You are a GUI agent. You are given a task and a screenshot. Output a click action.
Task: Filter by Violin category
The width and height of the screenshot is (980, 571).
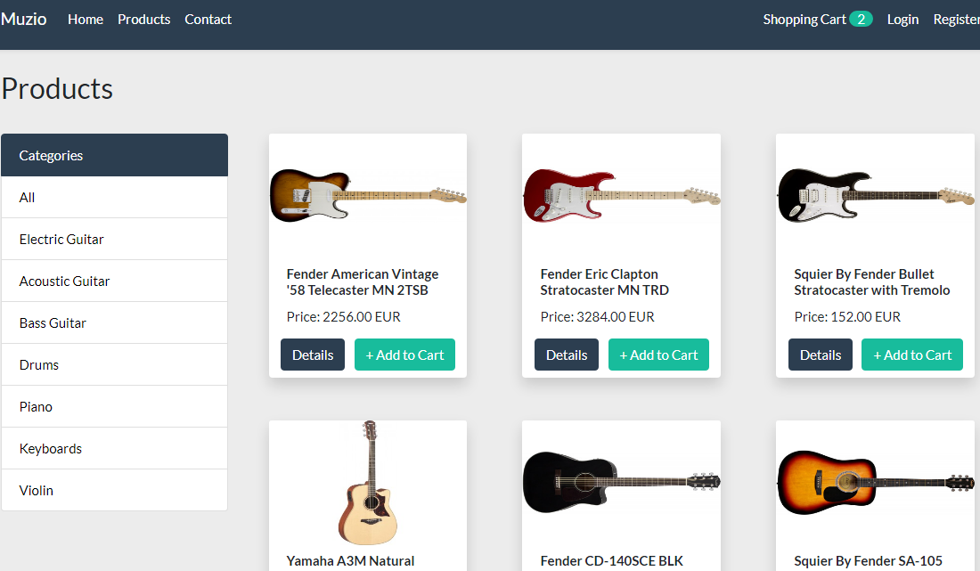click(x=114, y=491)
